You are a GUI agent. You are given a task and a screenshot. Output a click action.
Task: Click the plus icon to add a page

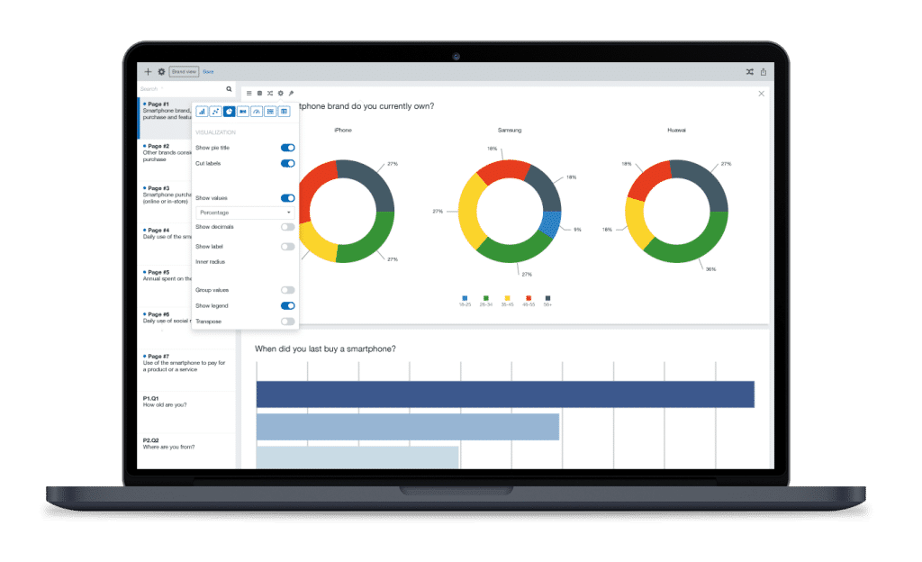pos(148,71)
